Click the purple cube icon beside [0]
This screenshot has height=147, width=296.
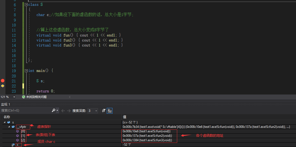click(18, 131)
